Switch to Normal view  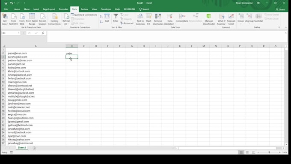tap(241, 152)
